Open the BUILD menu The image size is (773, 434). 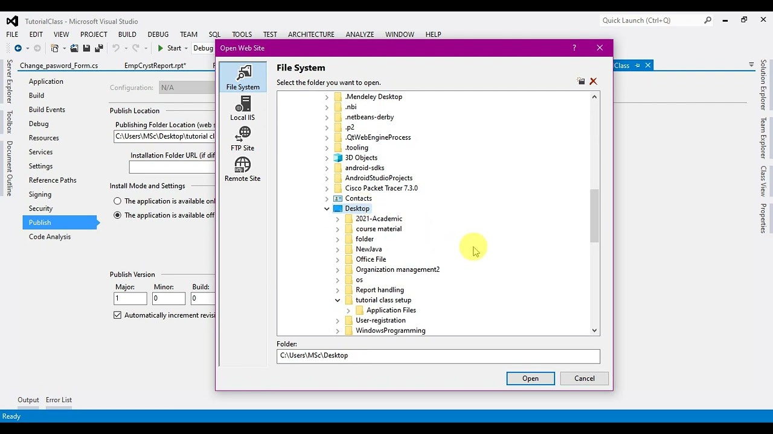coord(127,34)
